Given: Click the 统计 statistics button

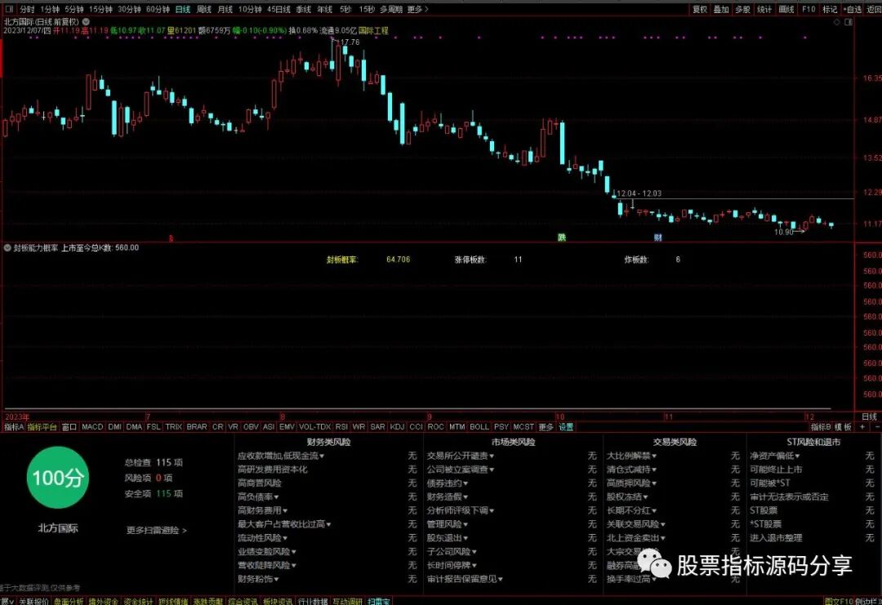Looking at the screenshot, I should click(764, 10).
